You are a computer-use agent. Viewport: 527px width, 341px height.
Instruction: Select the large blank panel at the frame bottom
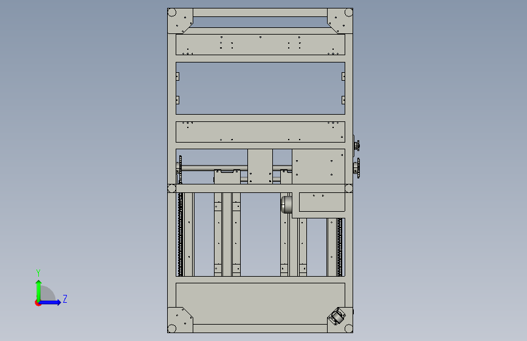261,303
